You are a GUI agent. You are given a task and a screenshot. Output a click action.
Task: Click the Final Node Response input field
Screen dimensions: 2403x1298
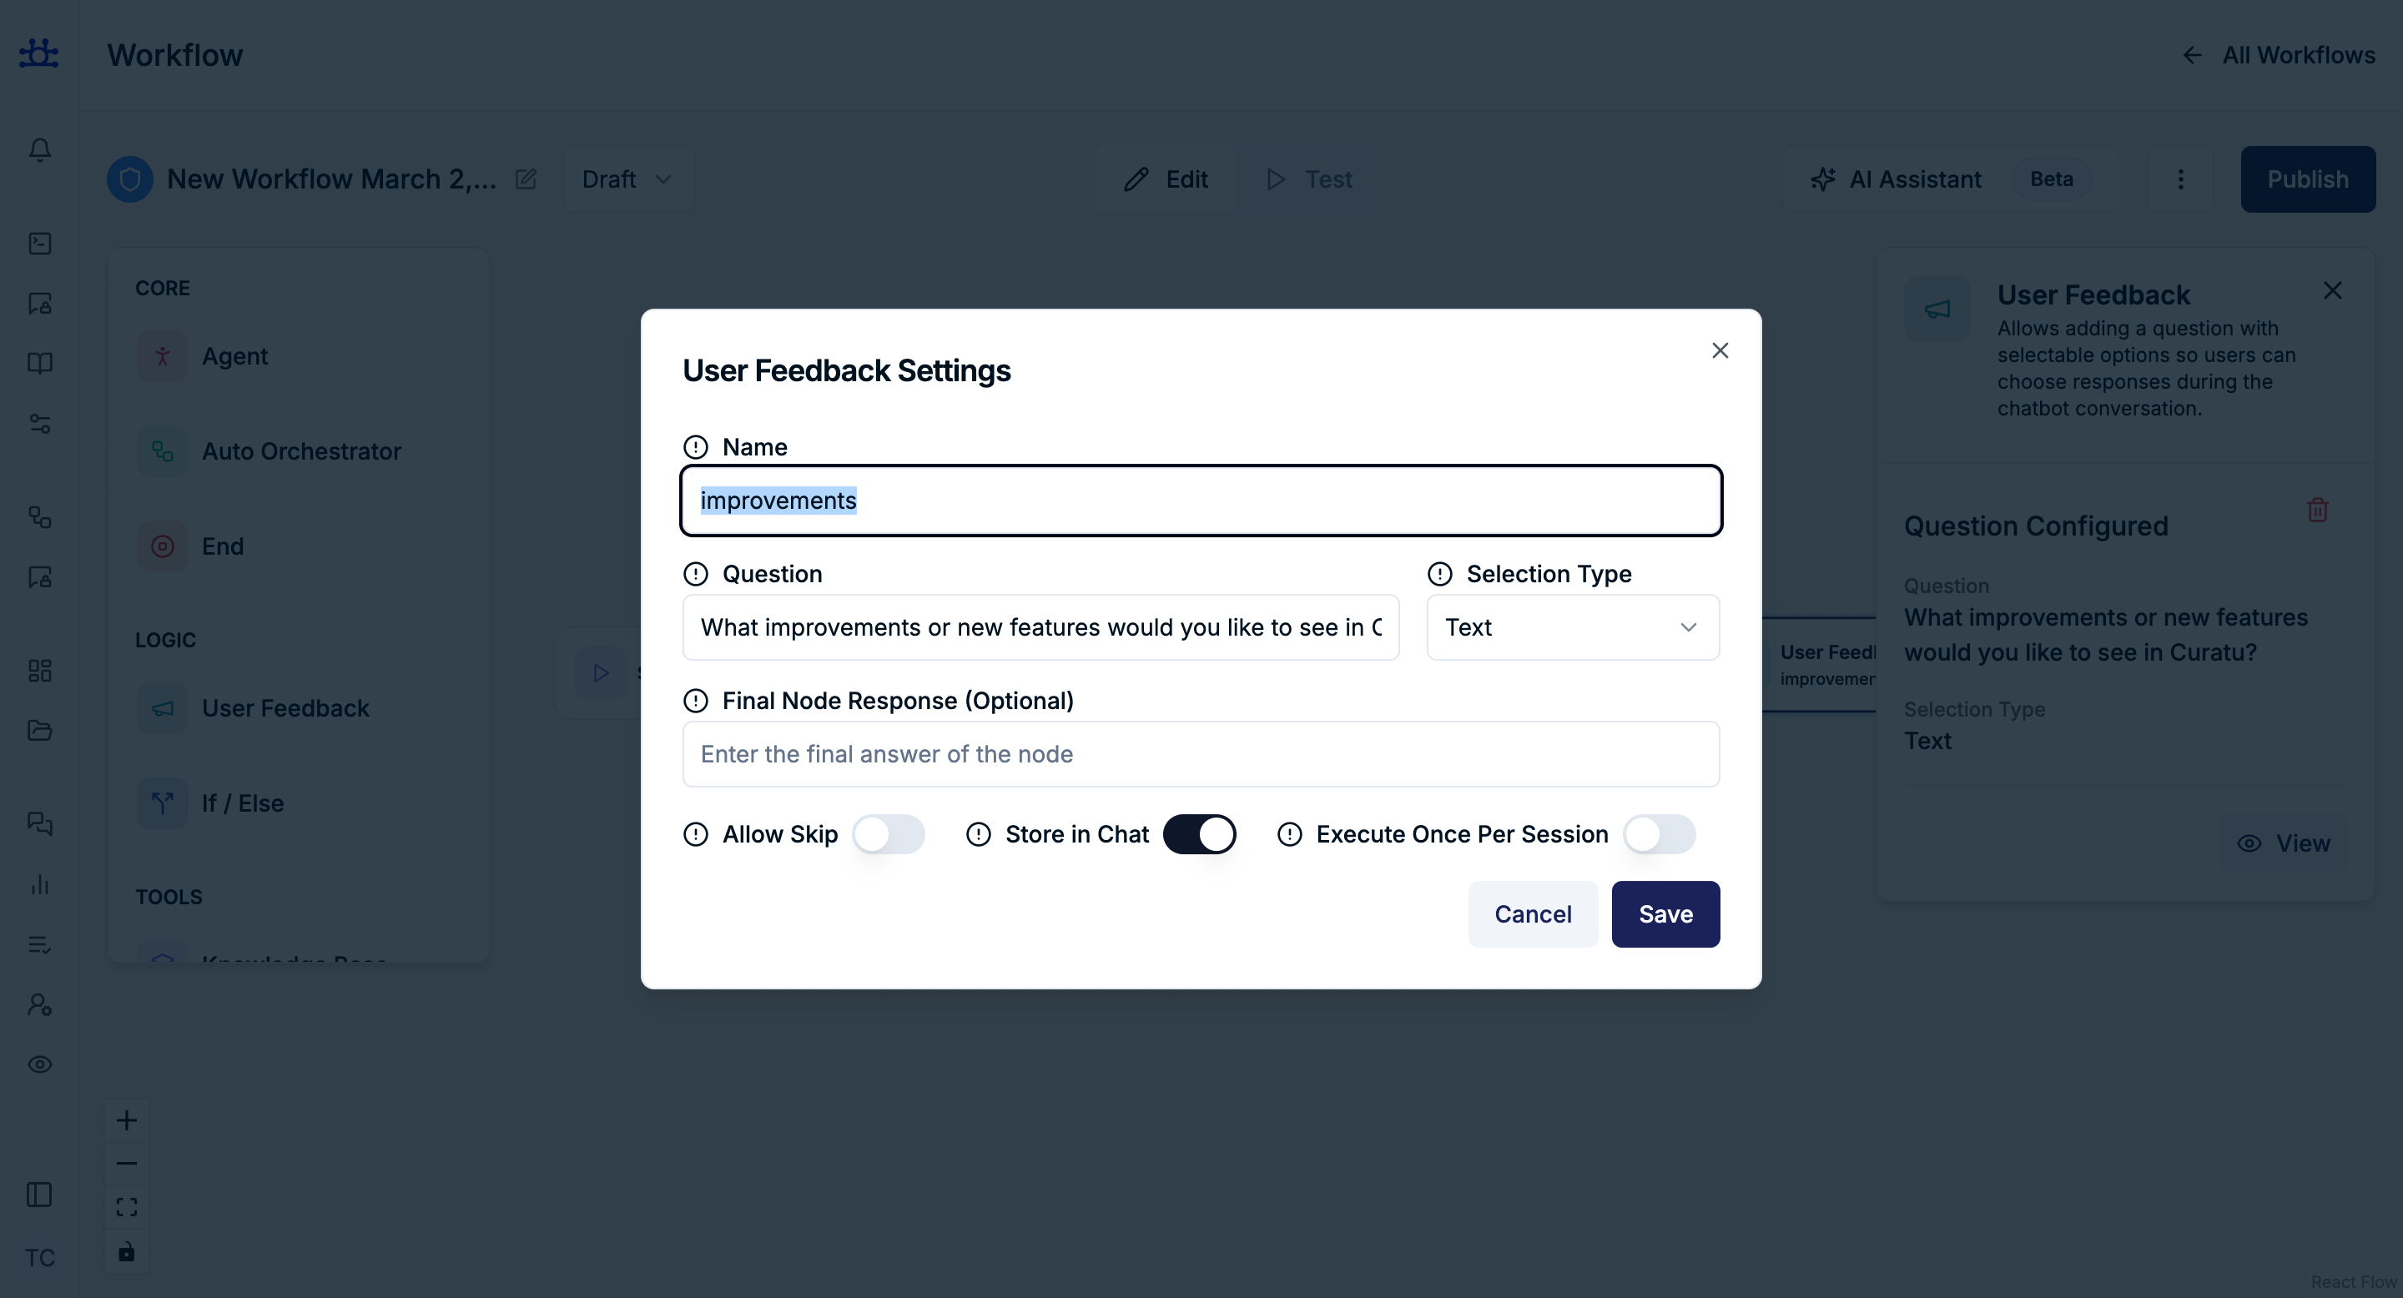click(x=1201, y=754)
